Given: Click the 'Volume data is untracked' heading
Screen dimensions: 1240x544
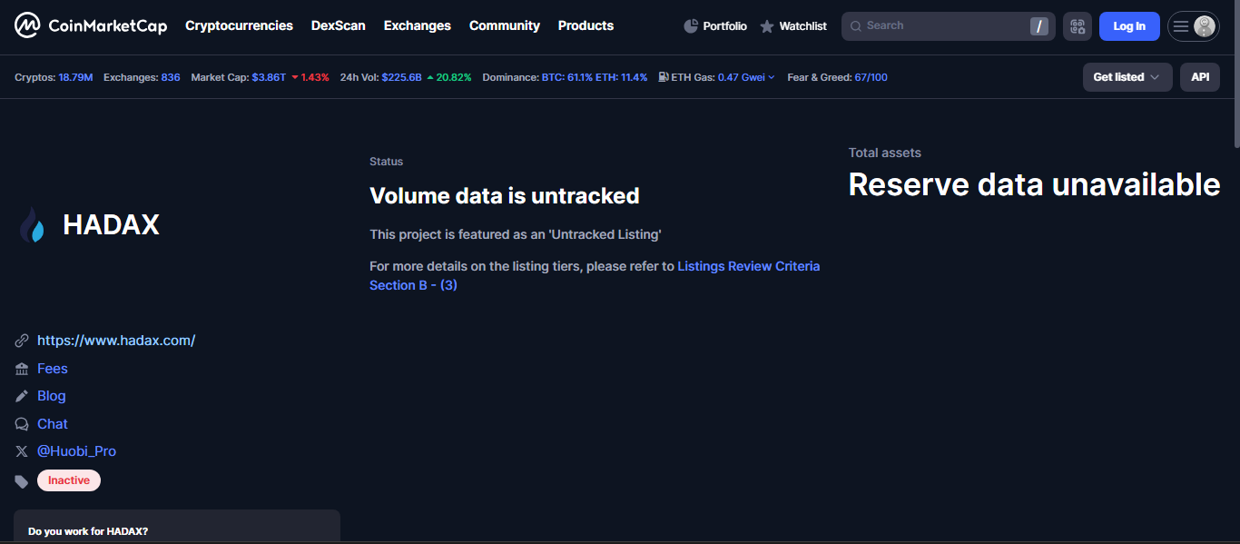Looking at the screenshot, I should click(505, 195).
